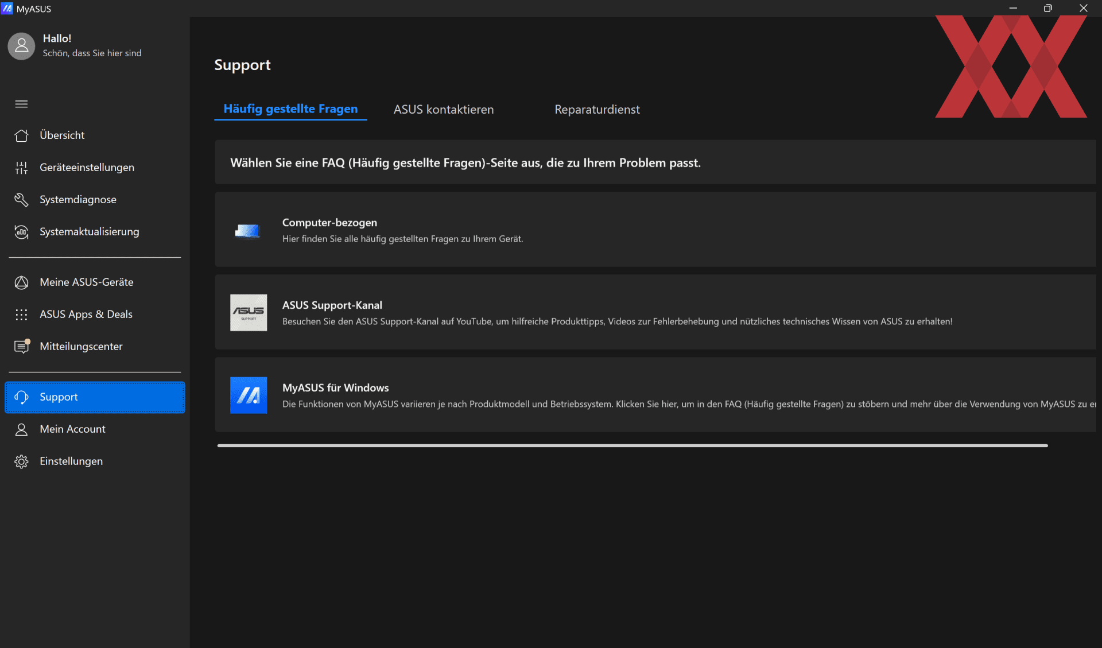Select the Support sidebar entry
This screenshot has height=648, width=1102.
[95, 397]
